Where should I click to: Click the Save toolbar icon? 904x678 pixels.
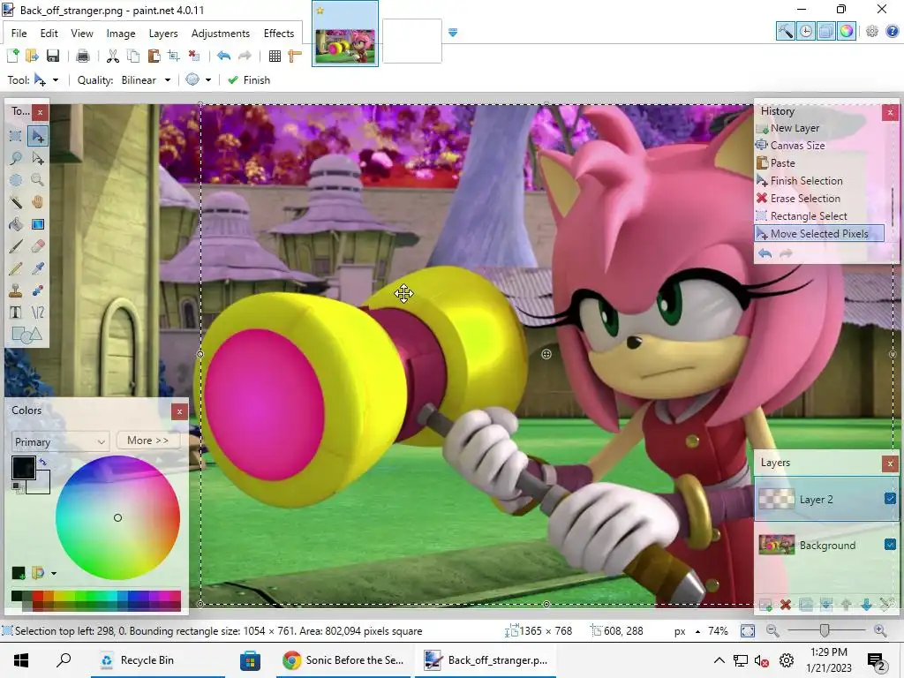tap(53, 56)
